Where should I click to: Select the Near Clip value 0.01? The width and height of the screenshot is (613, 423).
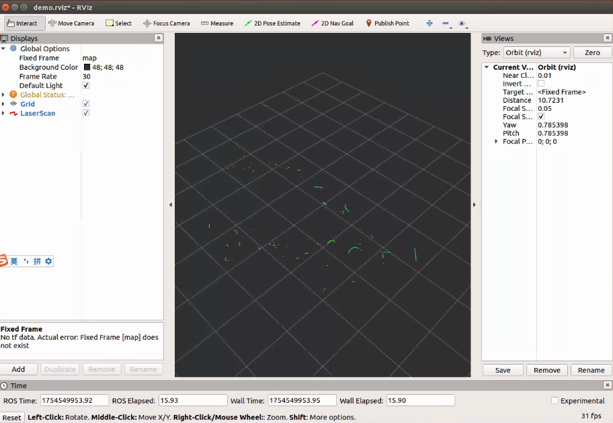(544, 75)
